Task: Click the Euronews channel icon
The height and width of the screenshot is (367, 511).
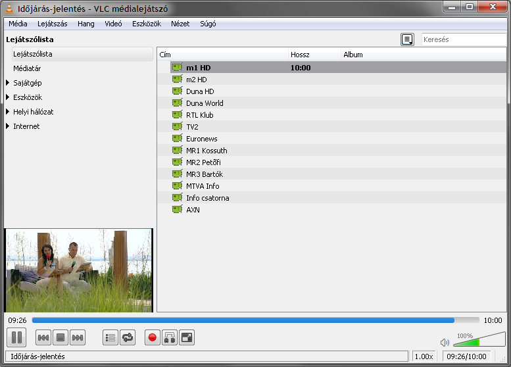Action: coord(178,139)
